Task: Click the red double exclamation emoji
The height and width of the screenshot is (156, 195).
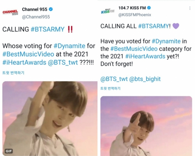Action: point(70,29)
